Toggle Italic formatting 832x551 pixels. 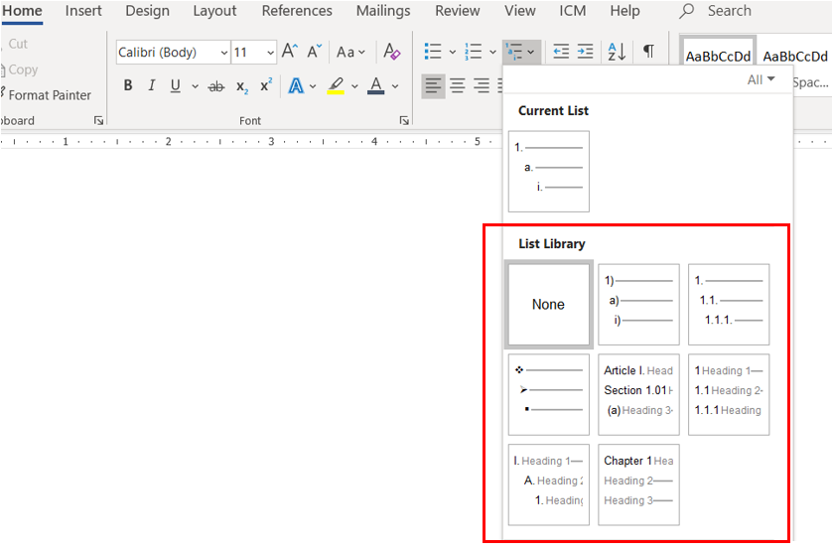click(x=152, y=86)
